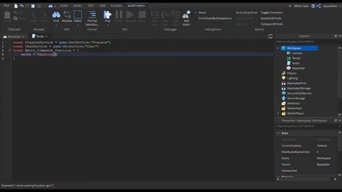
Task: Switch to the HOME ribbon tab
Action: [x=64, y=6]
